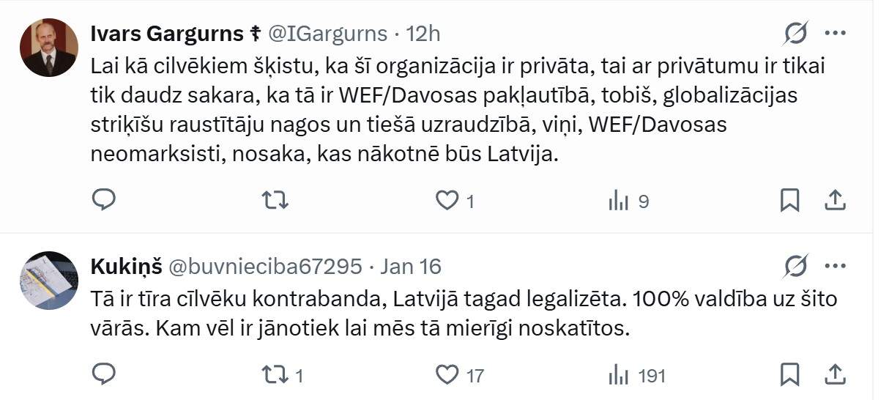Open Grok explain icon on Kukiņš tweet
The image size is (889, 400).
click(x=795, y=266)
